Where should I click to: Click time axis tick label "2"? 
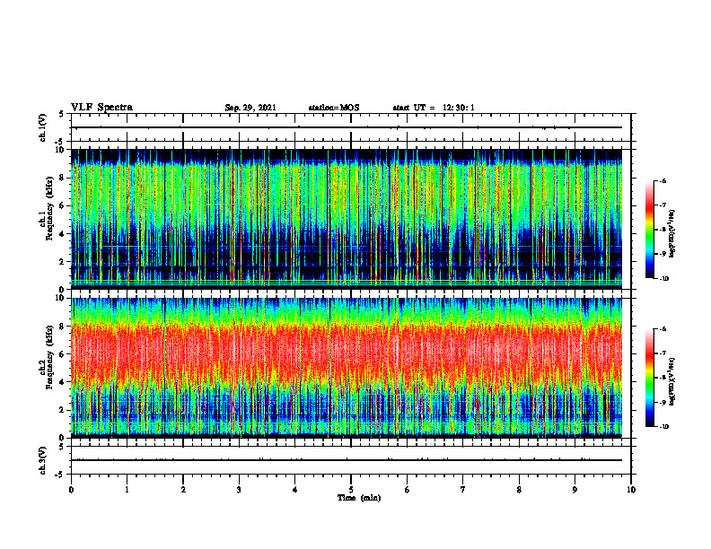183,490
